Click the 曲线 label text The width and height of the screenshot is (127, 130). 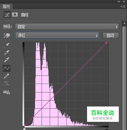click(x=25, y=15)
